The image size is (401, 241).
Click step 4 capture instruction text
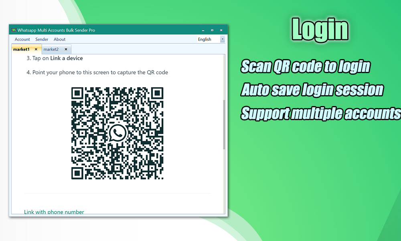98,72
